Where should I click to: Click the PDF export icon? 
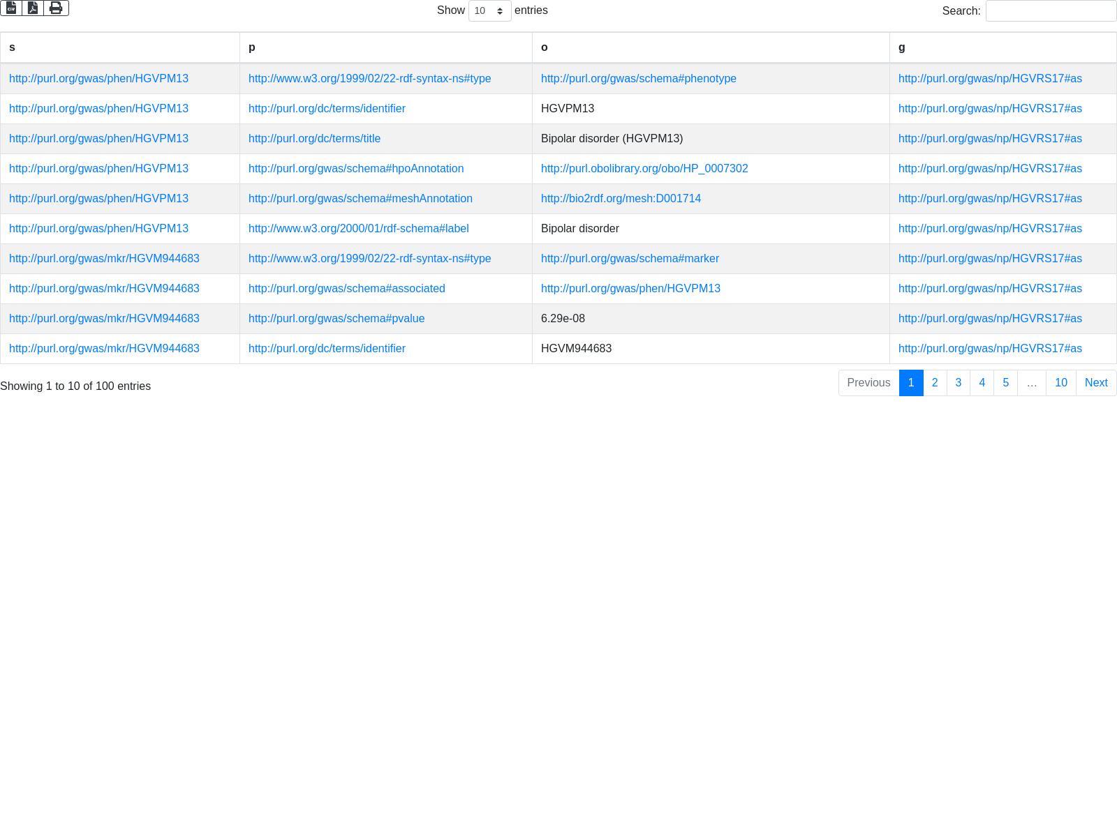point(33,8)
